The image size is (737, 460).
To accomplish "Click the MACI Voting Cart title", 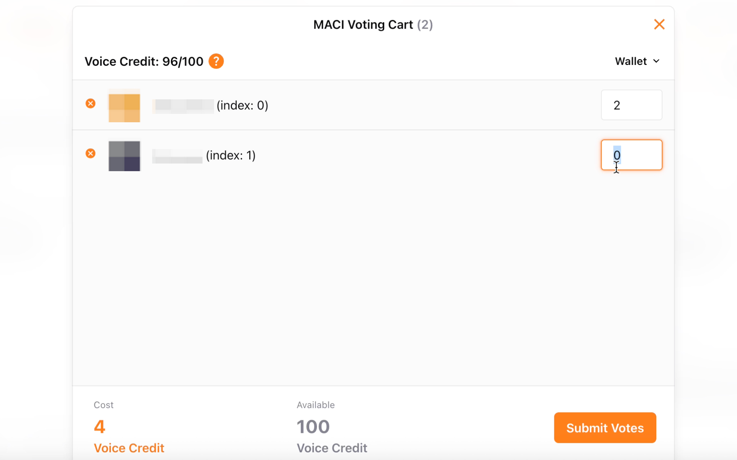I will 363,25.
